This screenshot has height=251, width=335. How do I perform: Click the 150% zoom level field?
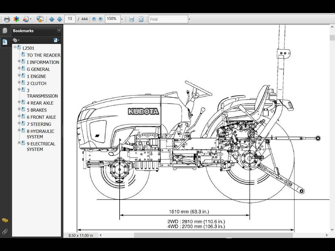pyautogui.click(x=113, y=19)
